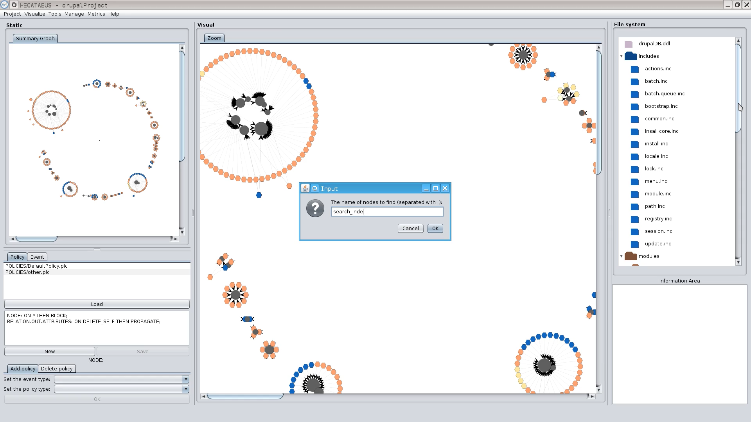
Task: Select the bootstrap.inc file name
Action: click(661, 106)
